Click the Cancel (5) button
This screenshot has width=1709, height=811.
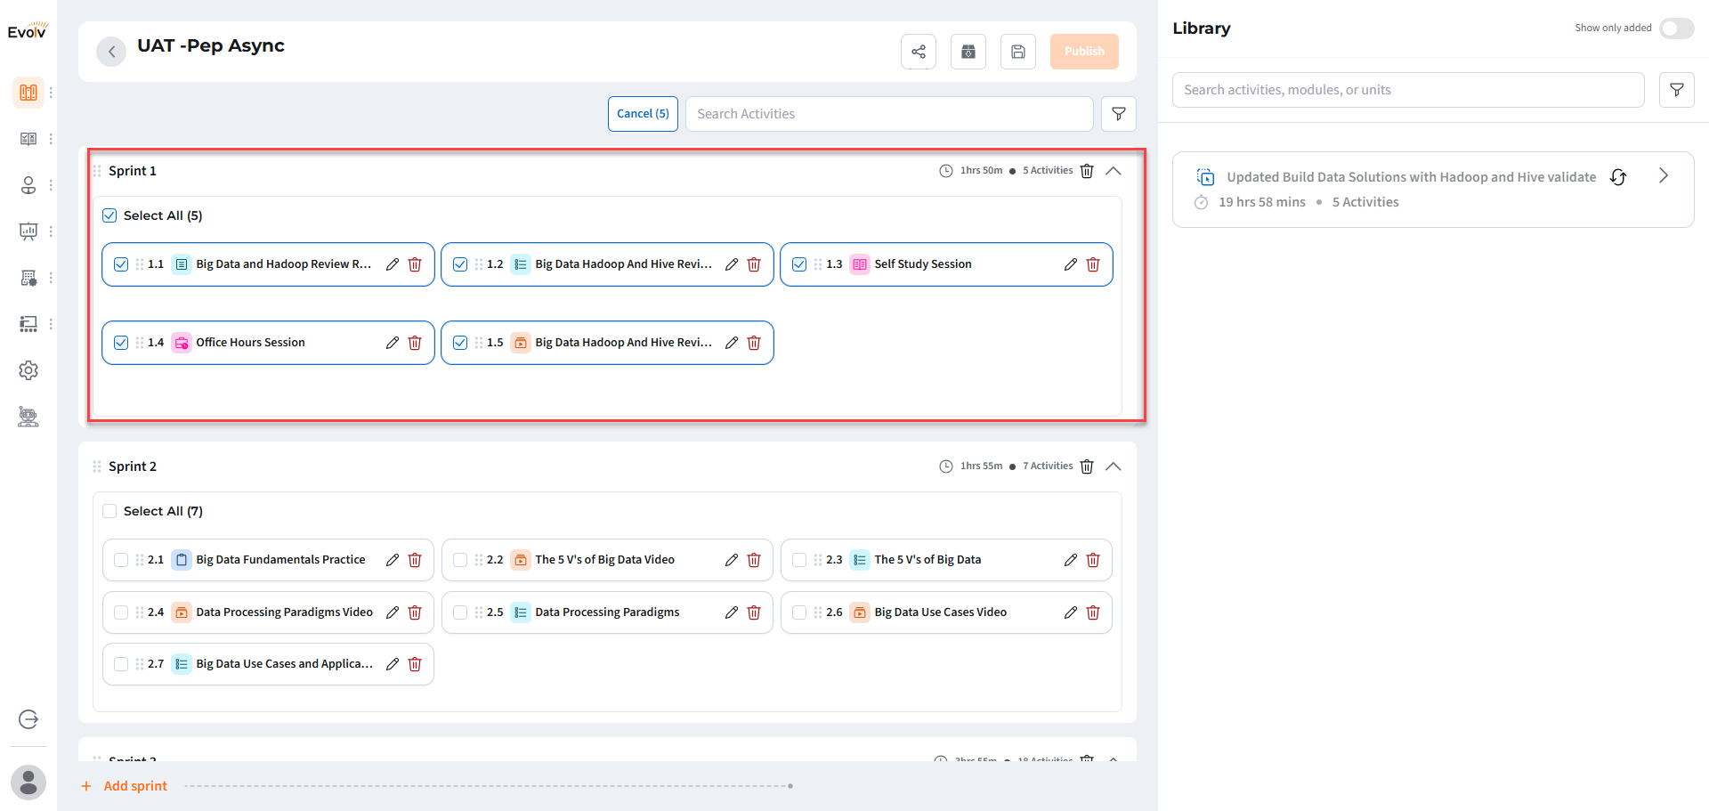[643, 114]
